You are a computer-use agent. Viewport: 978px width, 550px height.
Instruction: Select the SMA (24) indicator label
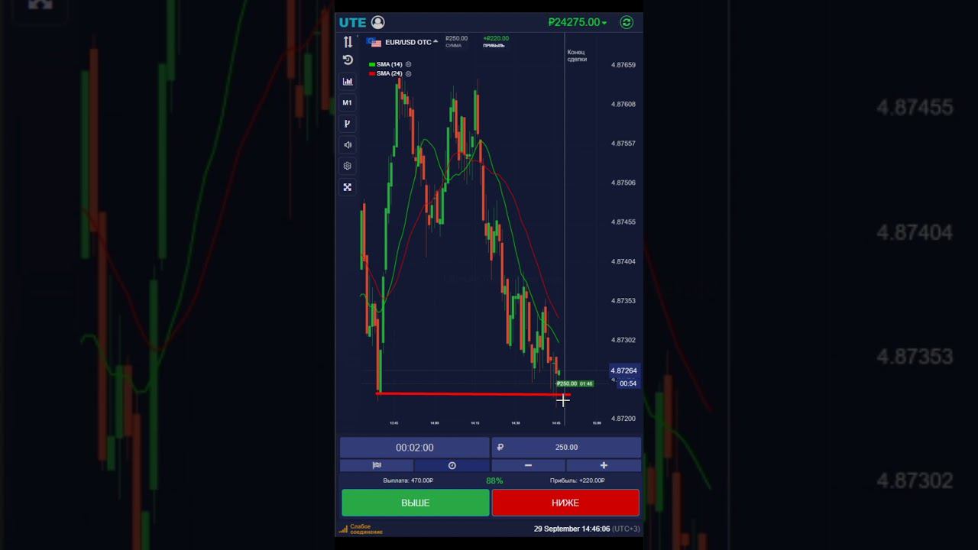pyautogui.click(x=389, y=73)
